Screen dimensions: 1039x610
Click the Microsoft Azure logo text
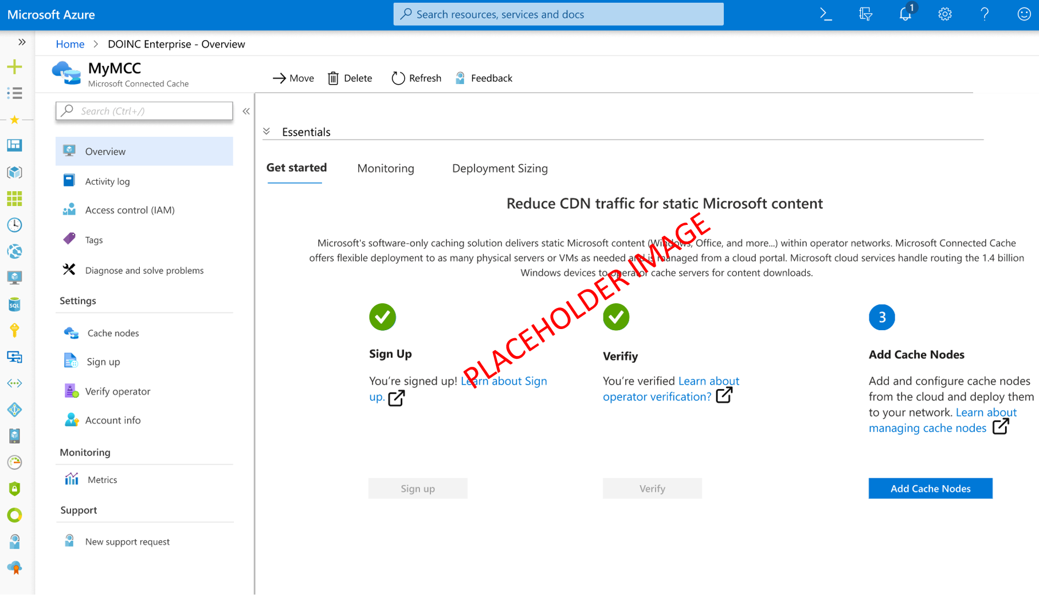(x=51, y=14)
